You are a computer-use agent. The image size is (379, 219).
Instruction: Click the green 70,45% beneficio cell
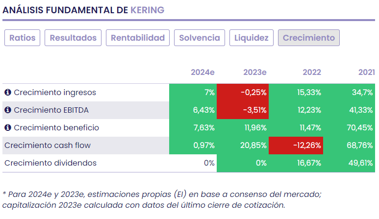click(349, 128)
